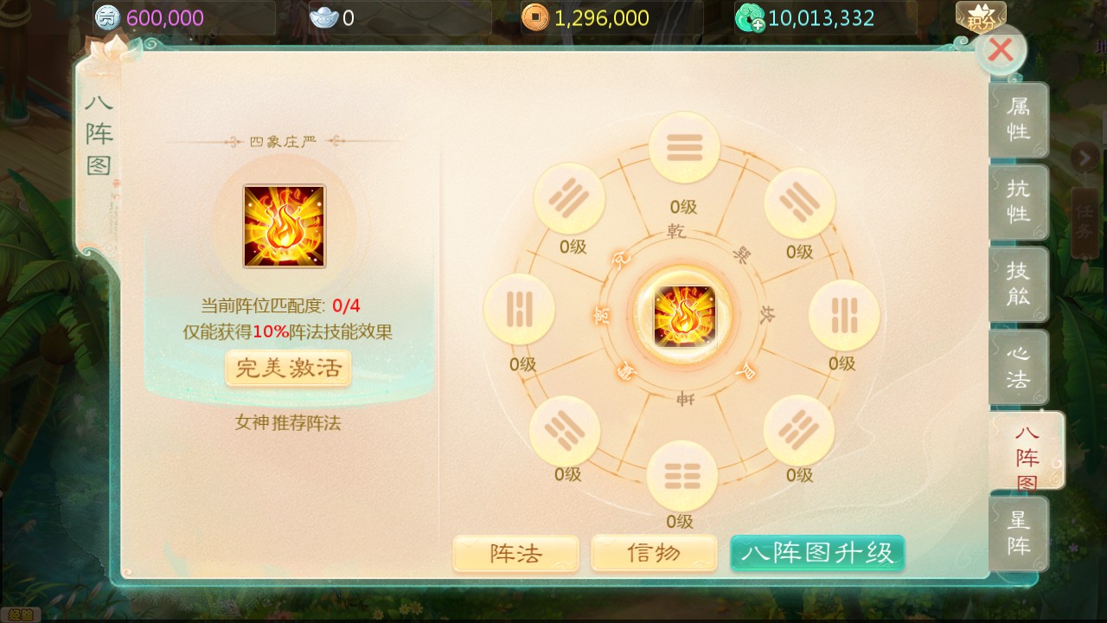Viewport: 1107px width, 623px height.
Task: Click the 八阵图升级 button
Action: point(817,553)
